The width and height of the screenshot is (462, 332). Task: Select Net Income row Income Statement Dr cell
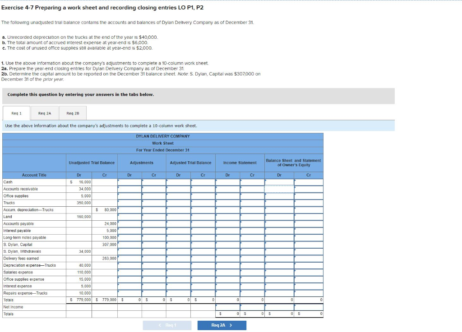pyautogui.click(x=228, y=307)
